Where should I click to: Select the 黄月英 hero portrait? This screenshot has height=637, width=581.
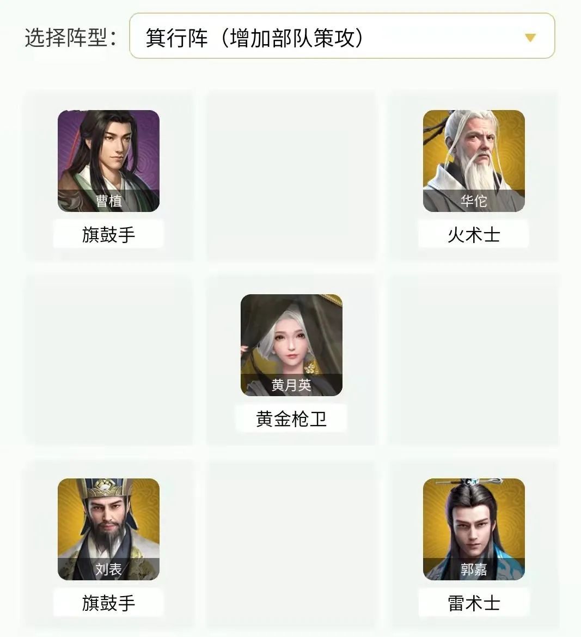tap(291, 345)
